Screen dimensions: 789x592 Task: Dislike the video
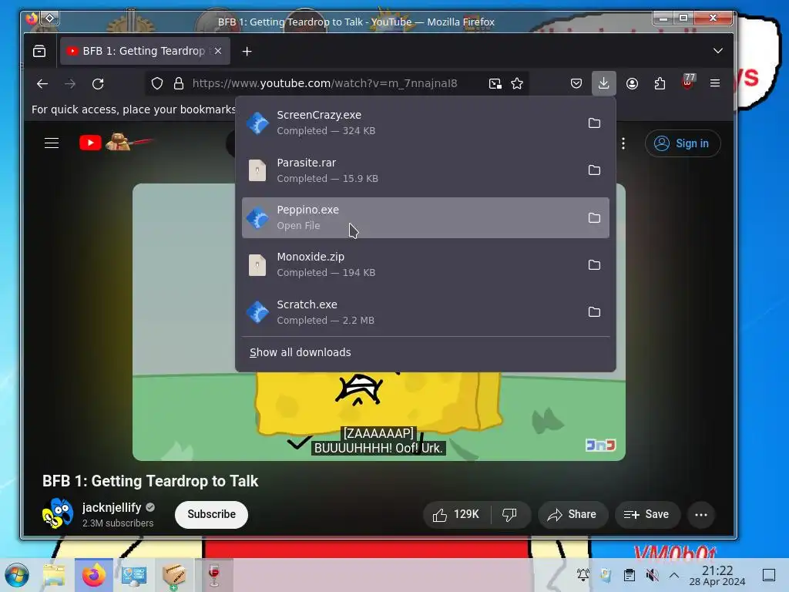(510, 514)
